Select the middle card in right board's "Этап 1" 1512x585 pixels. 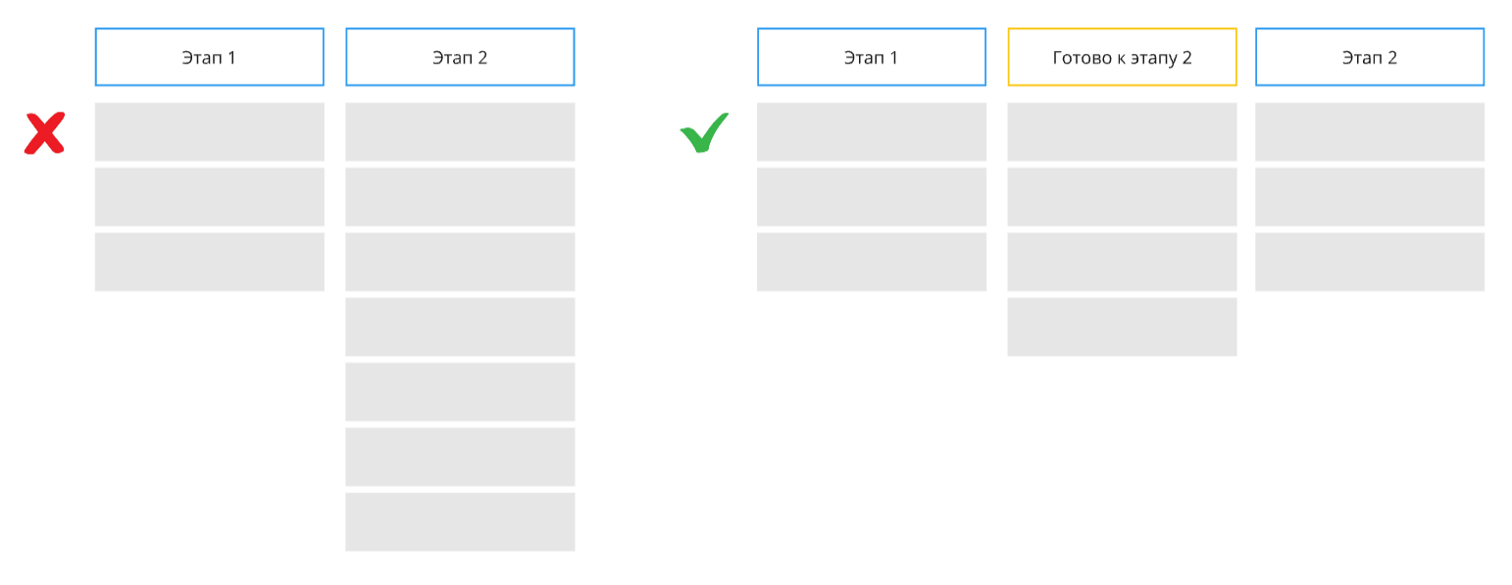point(871,197)
